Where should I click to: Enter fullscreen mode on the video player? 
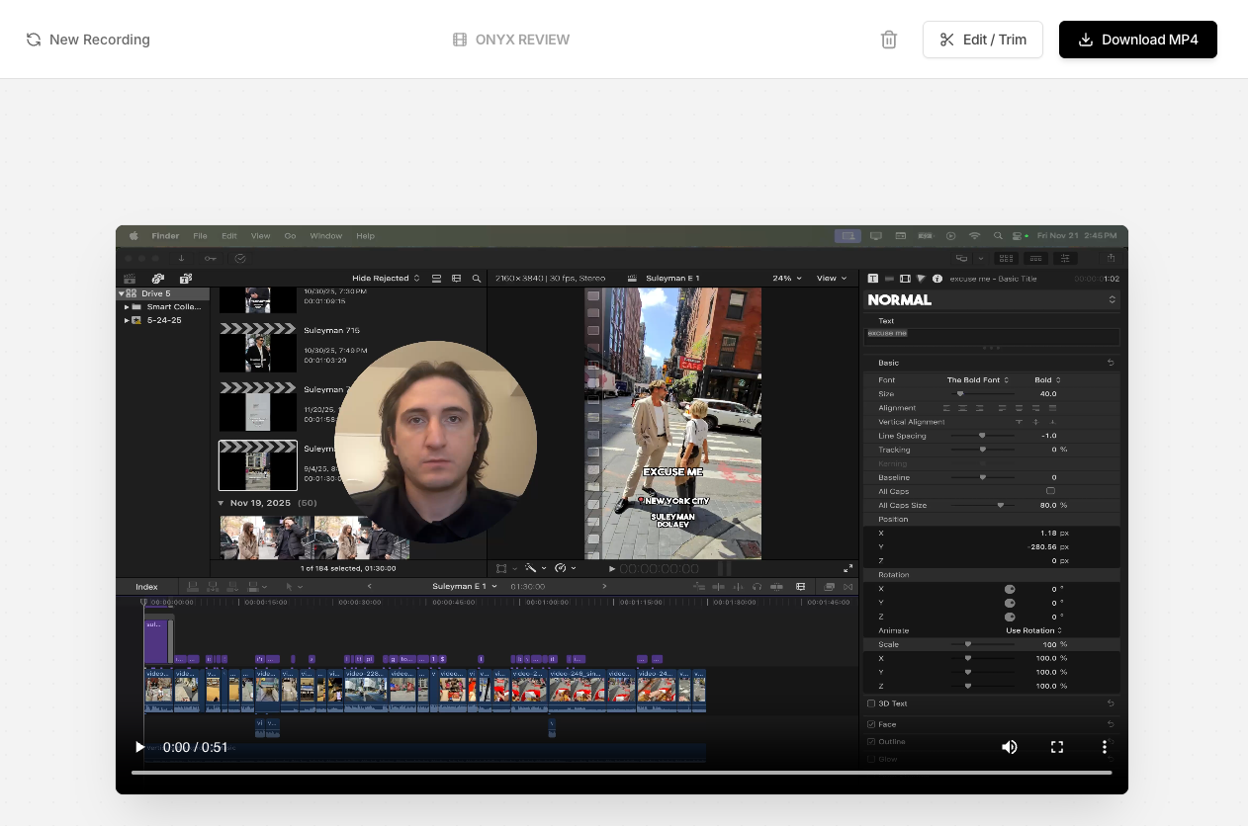1056,747
